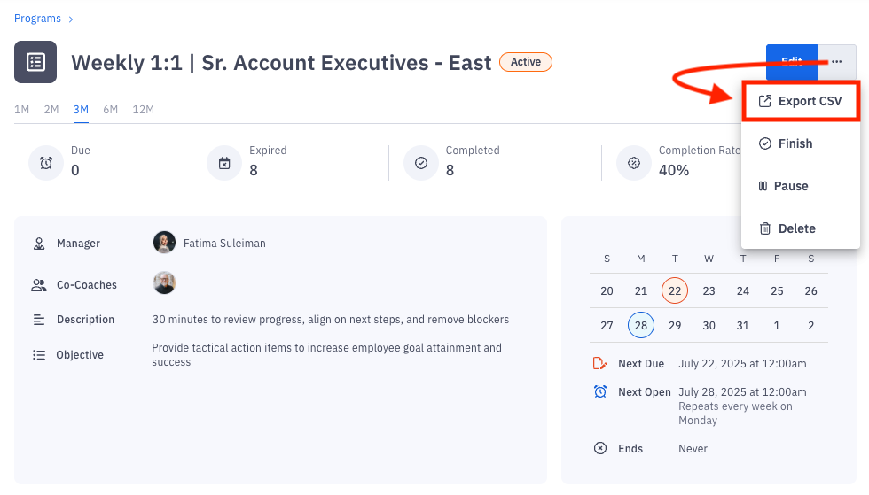Switch to the 6M time range tab
Screen dimensions: 869x495
[x=111, y=110]
